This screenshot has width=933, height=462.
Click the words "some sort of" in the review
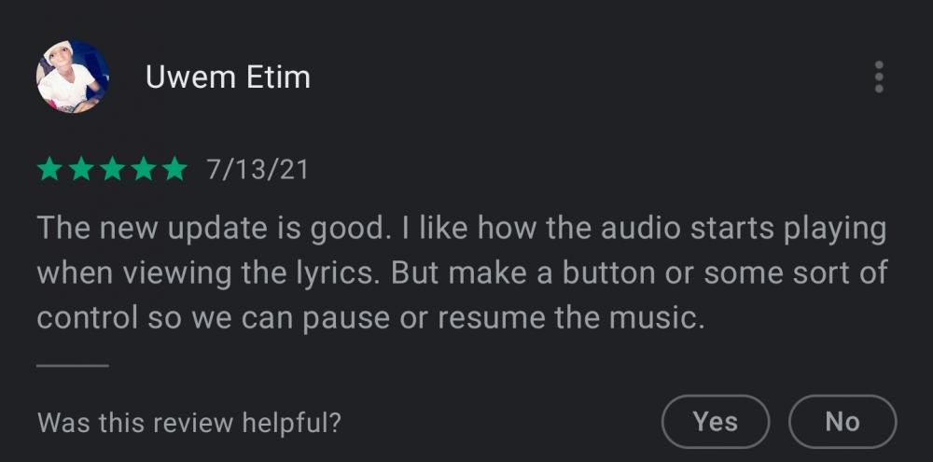(x=795, y=273)
